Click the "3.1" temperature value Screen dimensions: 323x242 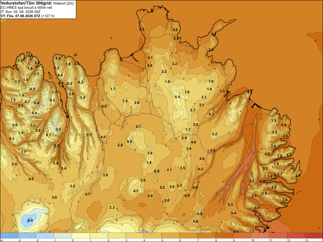click(202, 105)
